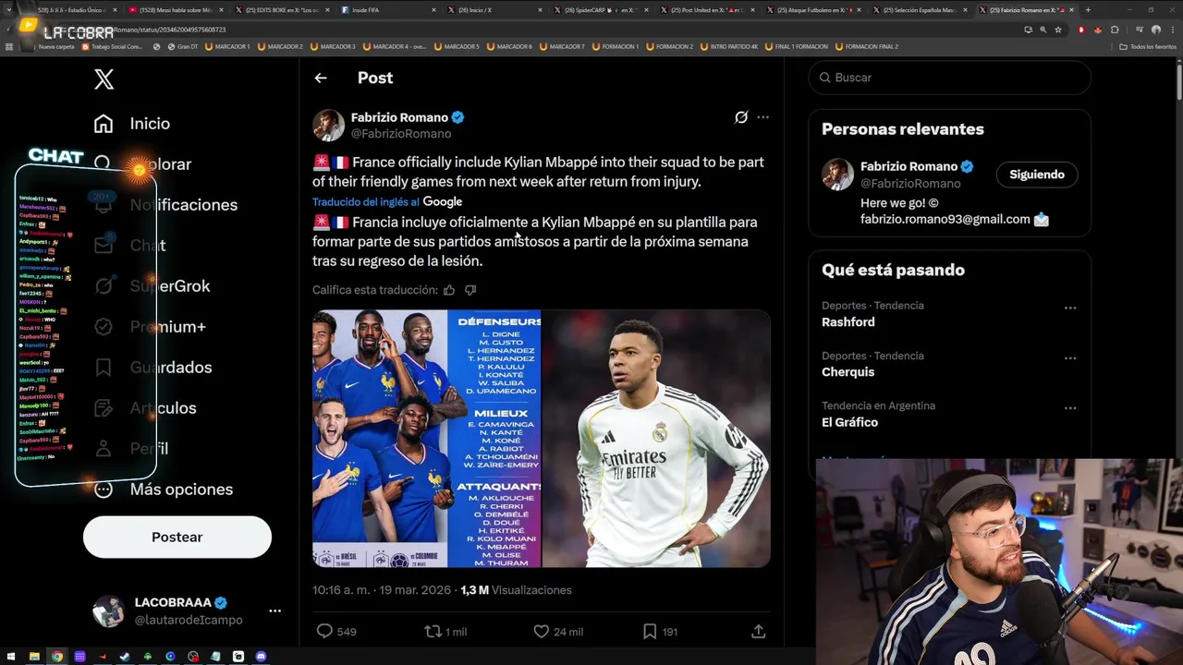Go back with the Post back arrow
1183x665 pixels.
pyautogui.click(x=321, y=79)
